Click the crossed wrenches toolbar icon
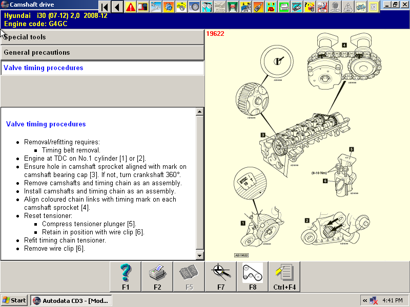 coord(156,7)
